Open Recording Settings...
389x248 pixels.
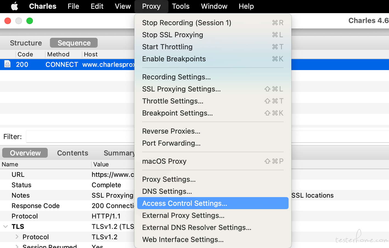tap(213, 77)
